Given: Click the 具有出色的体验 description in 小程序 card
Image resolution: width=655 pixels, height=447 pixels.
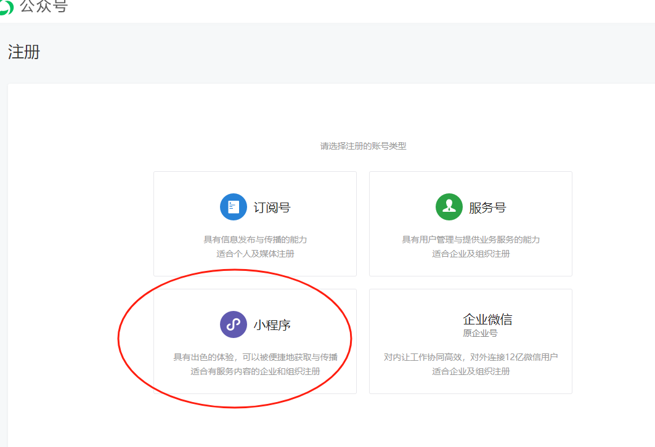Looking at the screenshot, I should click(255, 357).
